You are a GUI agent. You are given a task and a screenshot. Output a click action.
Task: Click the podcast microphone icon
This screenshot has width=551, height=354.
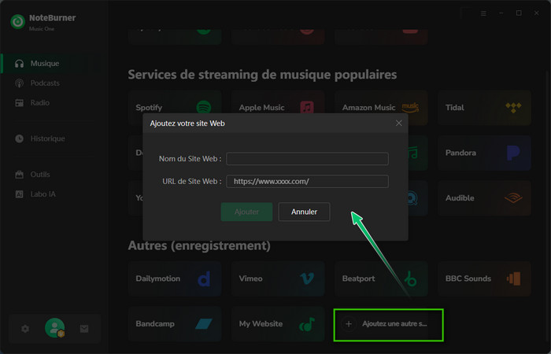[x=20, y=83]
